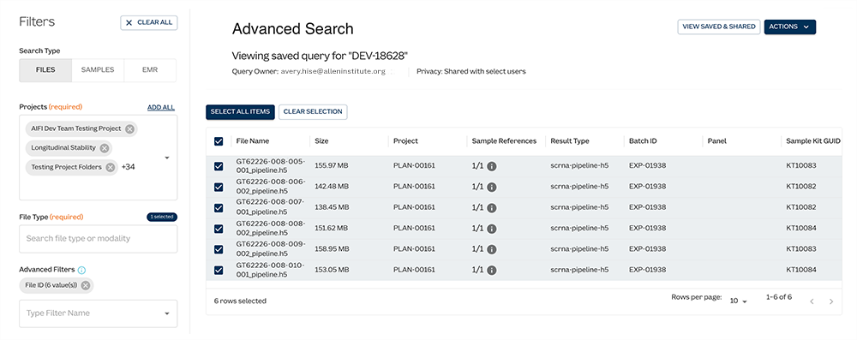Screen dimensions: 857x340
Task: Uncheck GT62226-008-005-001_pipeline.h5 row checkbox
Action: [x=219, y=166]
